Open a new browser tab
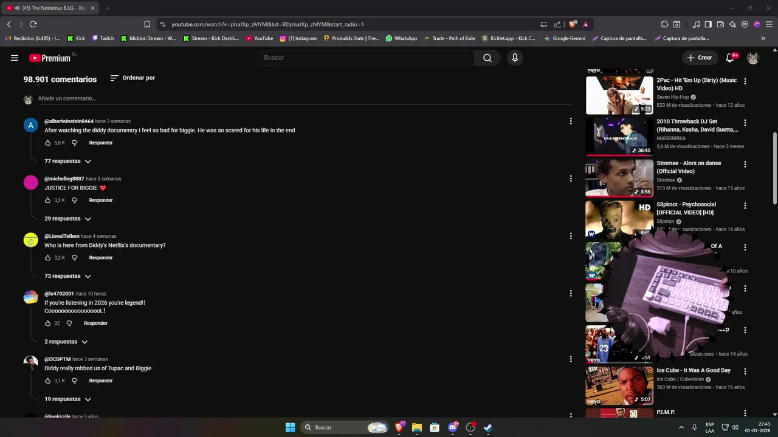Viewport: 778px width, 437px height. click(108, 8)
